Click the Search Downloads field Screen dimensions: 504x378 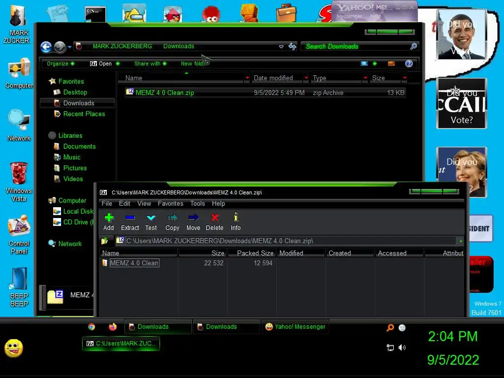point(356,47)
